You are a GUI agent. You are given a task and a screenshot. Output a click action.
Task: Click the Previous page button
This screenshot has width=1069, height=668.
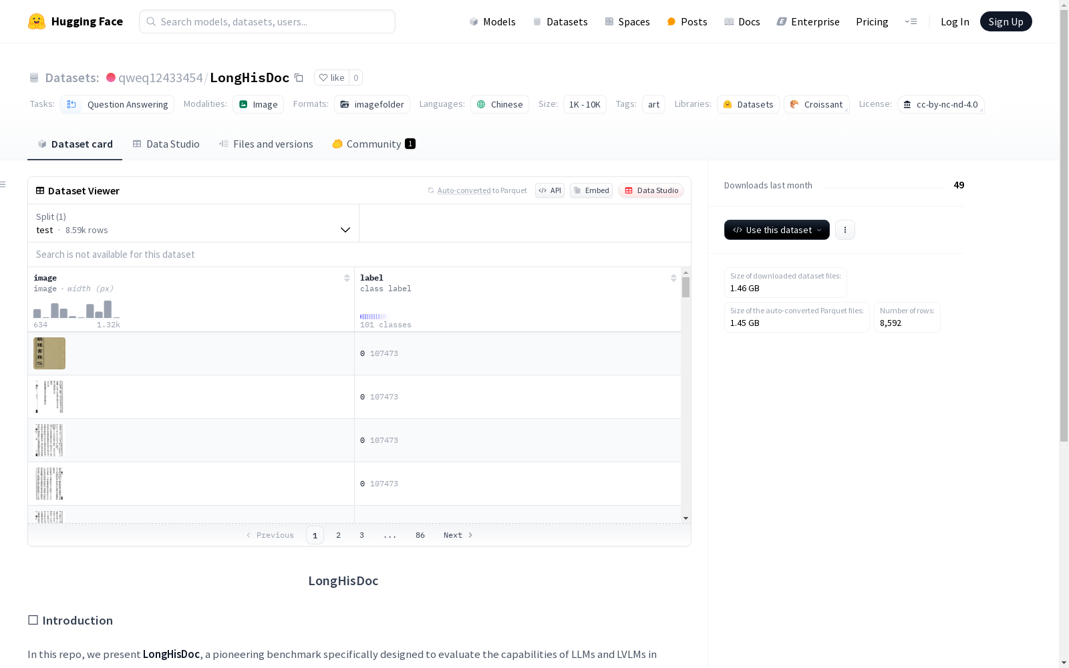[270, 535]
